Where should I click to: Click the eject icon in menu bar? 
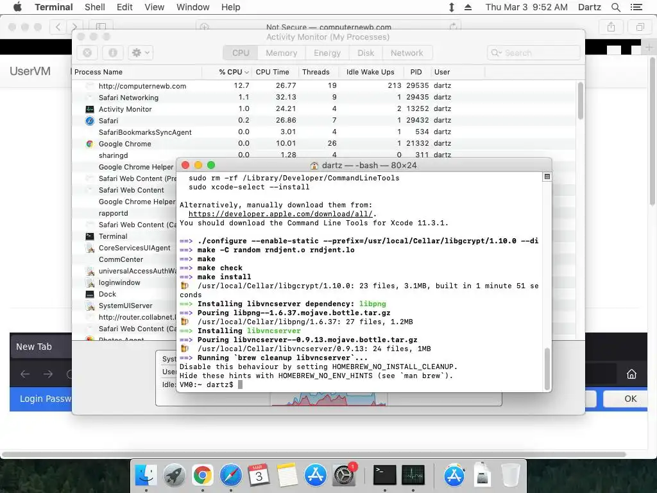click(x=468, y=7)
